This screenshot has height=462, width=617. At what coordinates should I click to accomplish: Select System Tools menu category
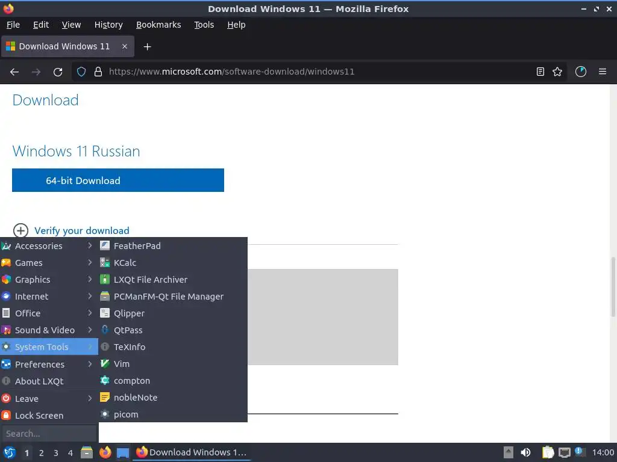click(49, 347)
